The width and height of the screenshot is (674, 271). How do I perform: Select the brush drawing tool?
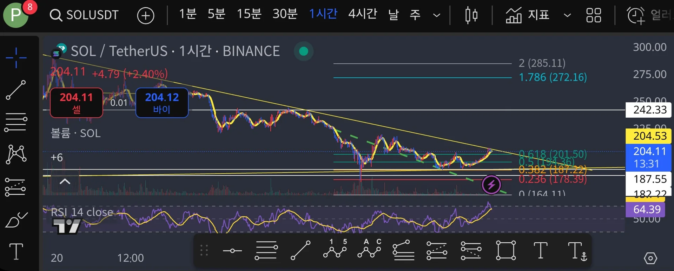16,220
